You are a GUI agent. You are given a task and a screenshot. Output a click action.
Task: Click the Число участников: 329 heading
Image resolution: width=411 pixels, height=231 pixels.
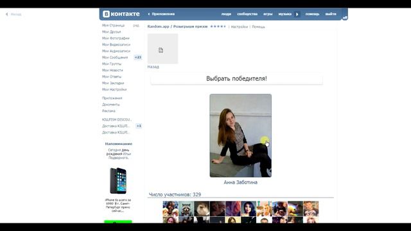coord(175,194)
